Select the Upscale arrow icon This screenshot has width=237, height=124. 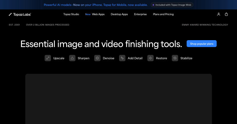coord(48,58)
